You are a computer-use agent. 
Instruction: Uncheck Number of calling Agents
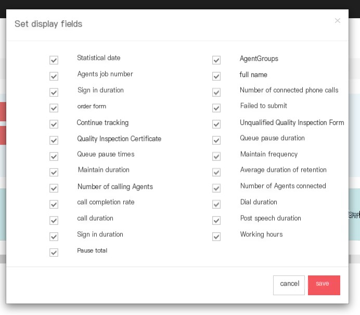tap(54, 188)
